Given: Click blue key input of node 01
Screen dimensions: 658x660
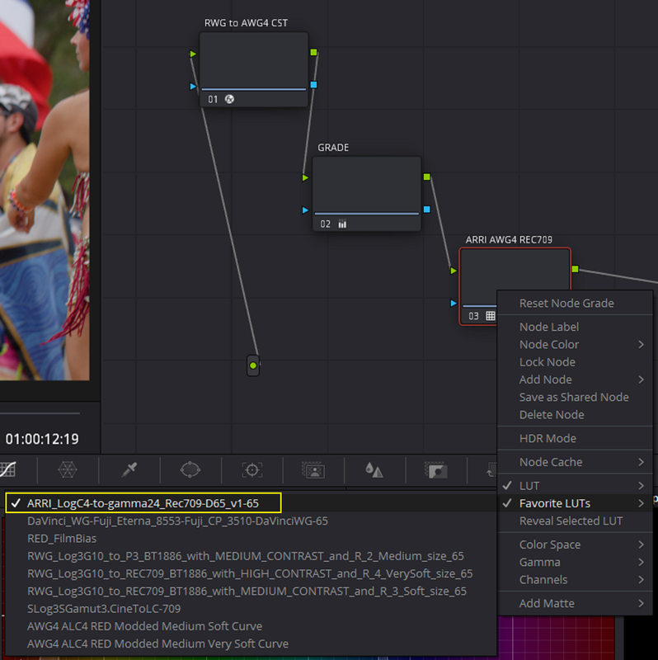Looking at the screenshot, I should point(193,87).
